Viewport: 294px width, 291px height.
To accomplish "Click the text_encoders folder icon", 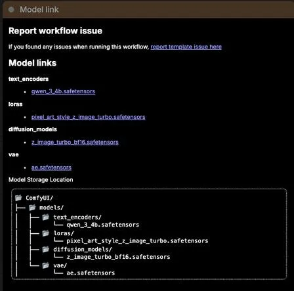I will [46, 217].
